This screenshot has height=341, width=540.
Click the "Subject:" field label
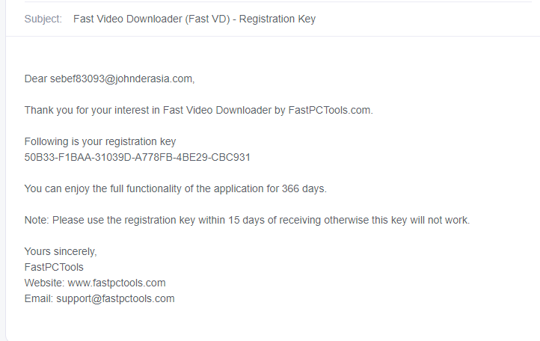43,19
